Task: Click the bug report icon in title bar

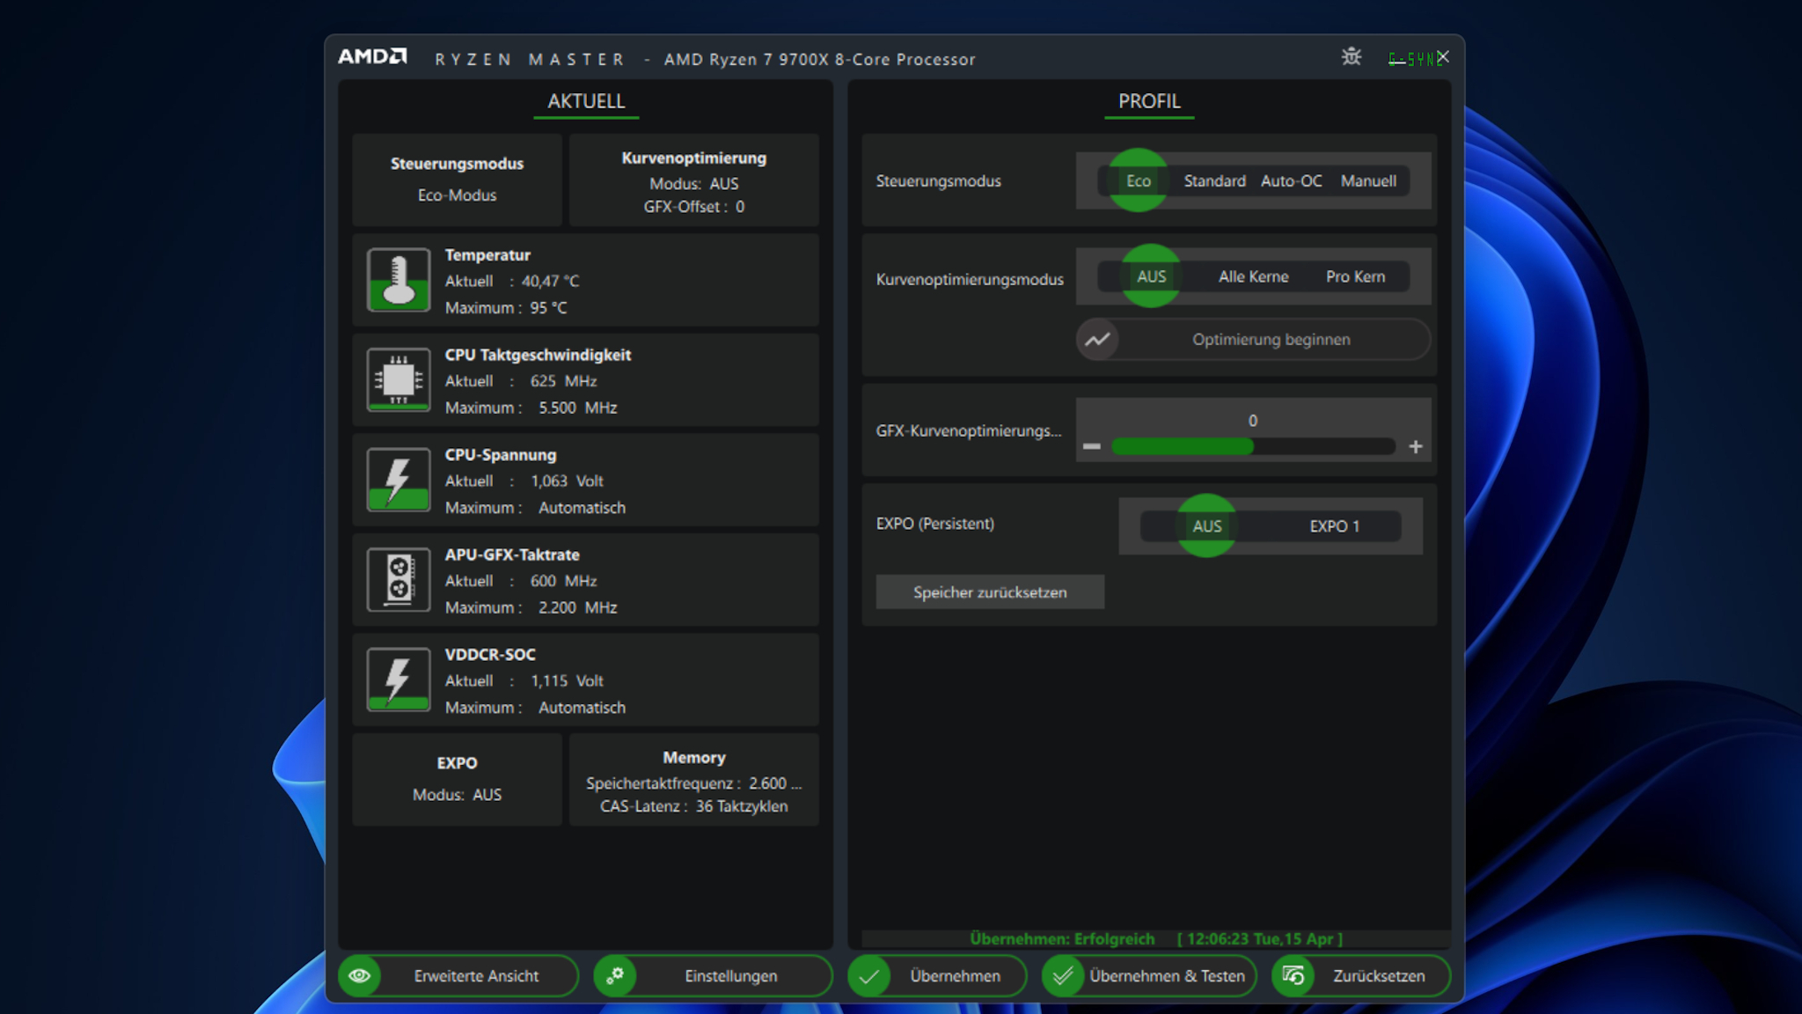Action: click(x=1351, y=57)
